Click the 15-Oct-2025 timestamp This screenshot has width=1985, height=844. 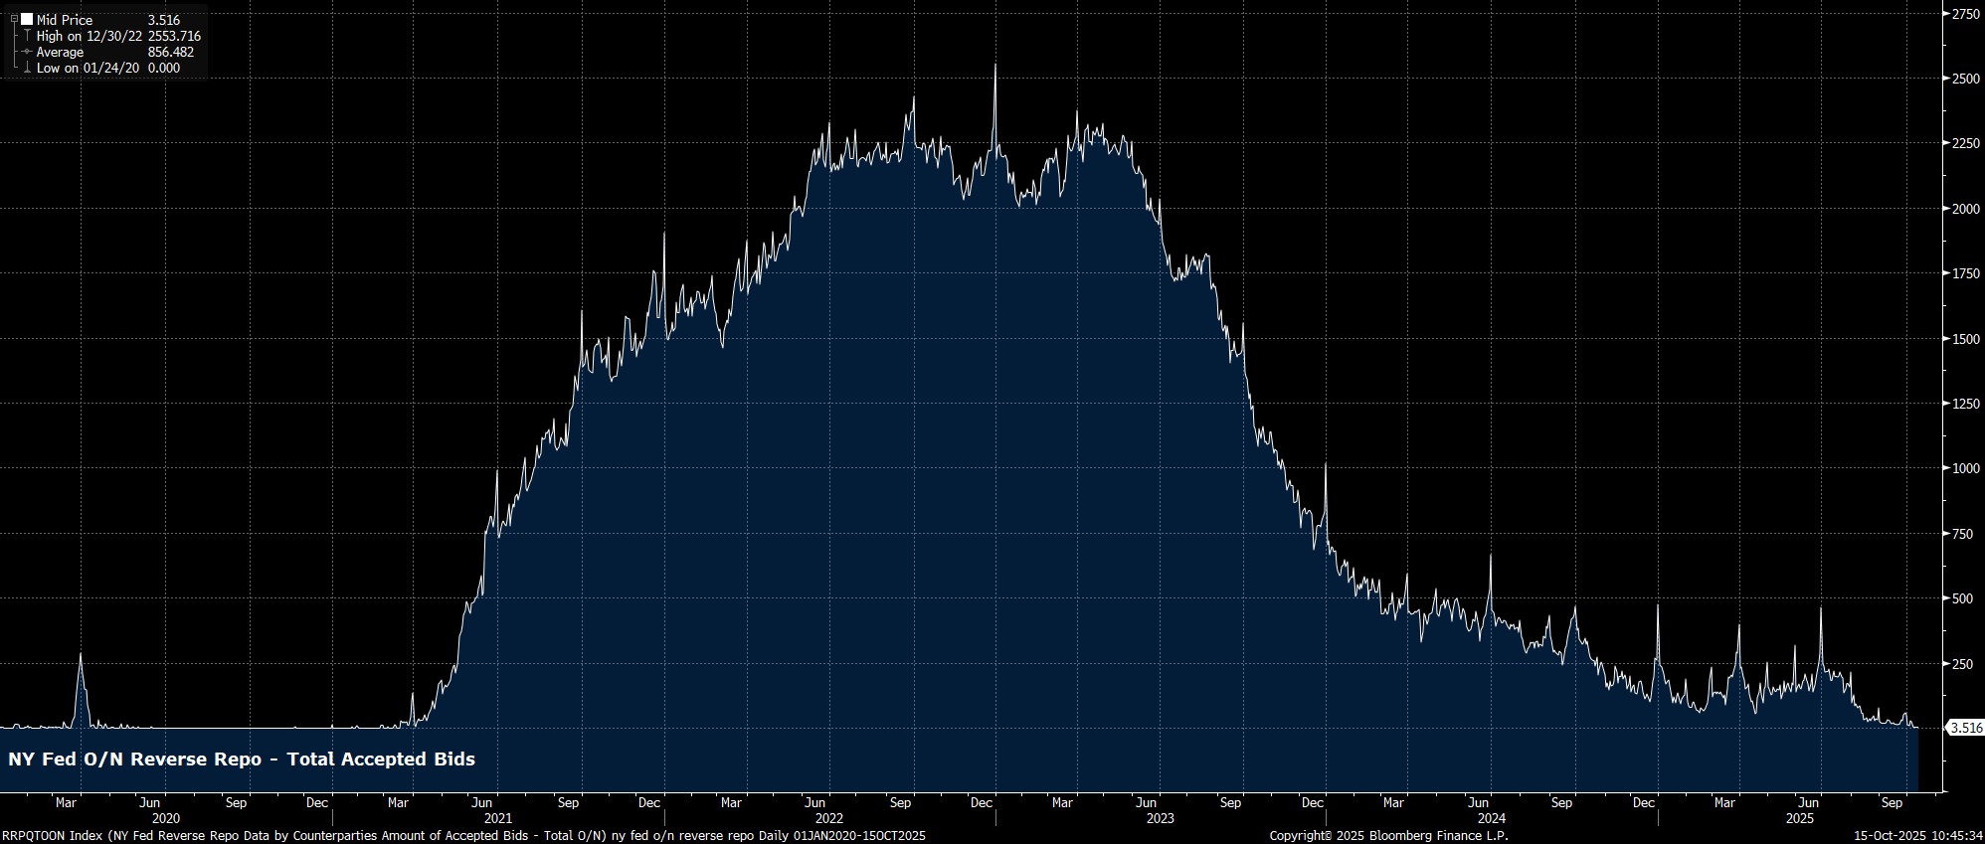(1918, 836)
